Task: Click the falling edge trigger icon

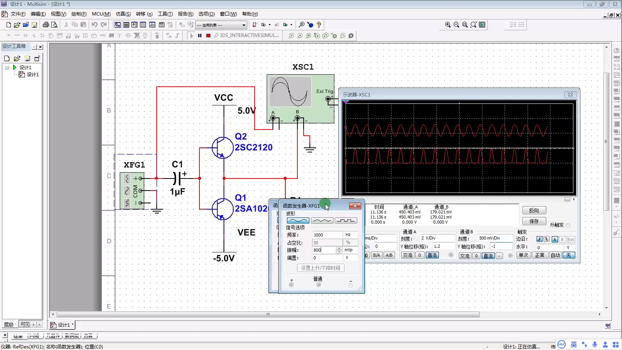Action: tap(547, 239)
